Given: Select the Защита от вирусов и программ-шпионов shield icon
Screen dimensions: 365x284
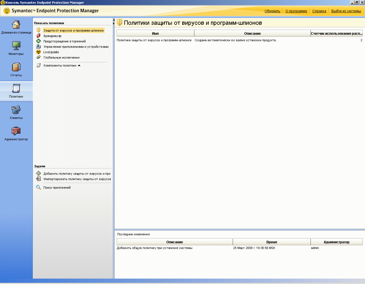Looking at the screenshot, I should click(x=38, y=30).
